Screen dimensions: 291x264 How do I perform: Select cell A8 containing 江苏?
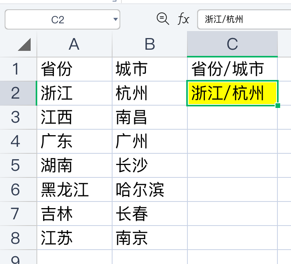74,238
